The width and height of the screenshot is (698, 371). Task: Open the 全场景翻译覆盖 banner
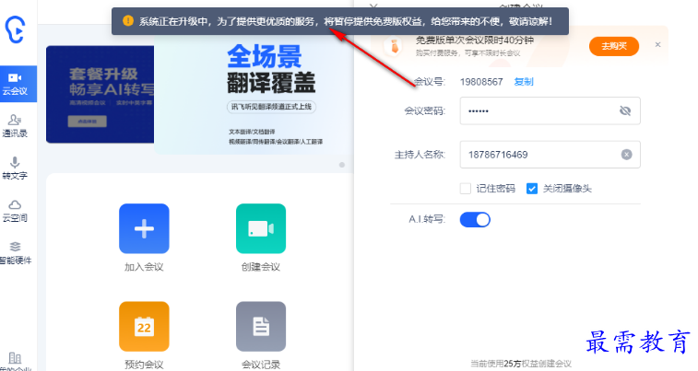pyautogui.click(x=254, y=94)
